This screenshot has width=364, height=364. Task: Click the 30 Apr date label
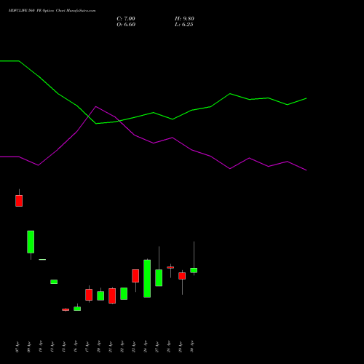pyautogui.click(x=192, y=347)
